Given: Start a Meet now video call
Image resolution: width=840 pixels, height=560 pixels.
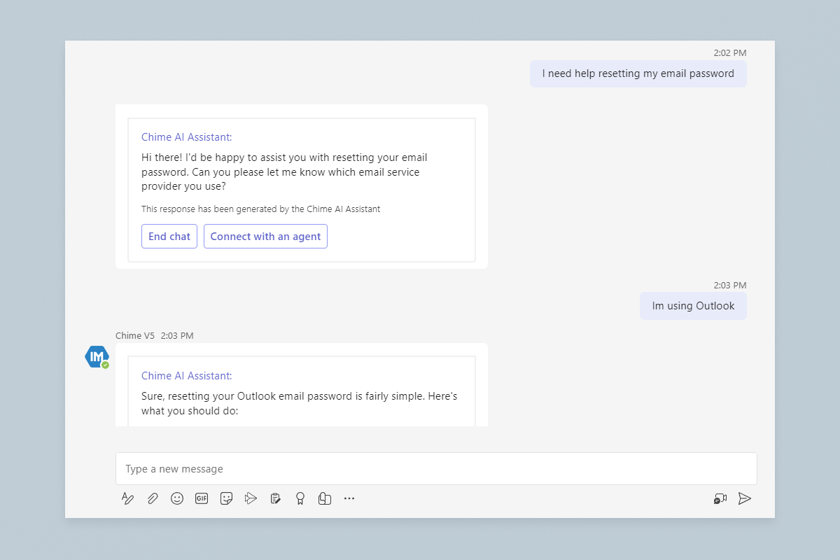Looking at the screenshot, I should point(720,498).
